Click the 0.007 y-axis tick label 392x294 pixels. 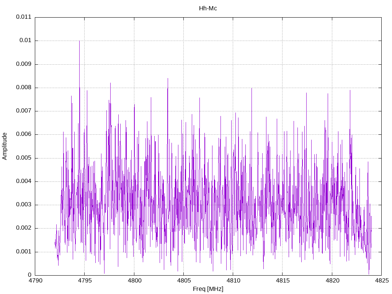click(24, 111)
